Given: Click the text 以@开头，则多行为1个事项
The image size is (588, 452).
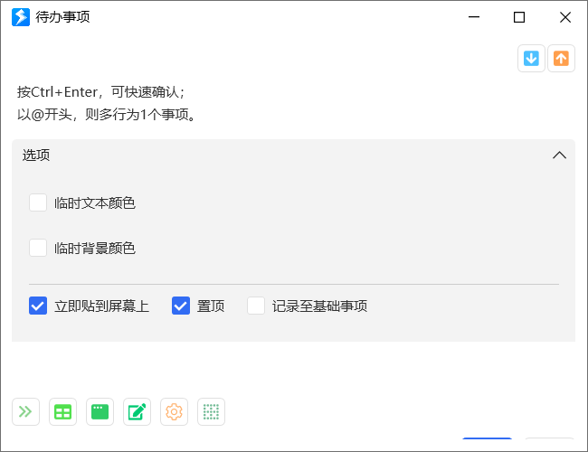Looking at the screenshot, I should (106, 114).
